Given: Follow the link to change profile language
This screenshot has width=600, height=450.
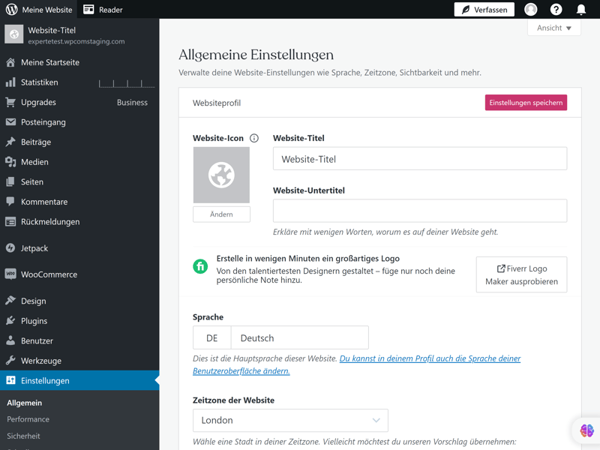Looking at the screenshot, I should pyautogui.click(x=430, y=358).
